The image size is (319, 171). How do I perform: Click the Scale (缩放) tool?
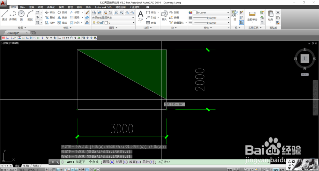62,23
